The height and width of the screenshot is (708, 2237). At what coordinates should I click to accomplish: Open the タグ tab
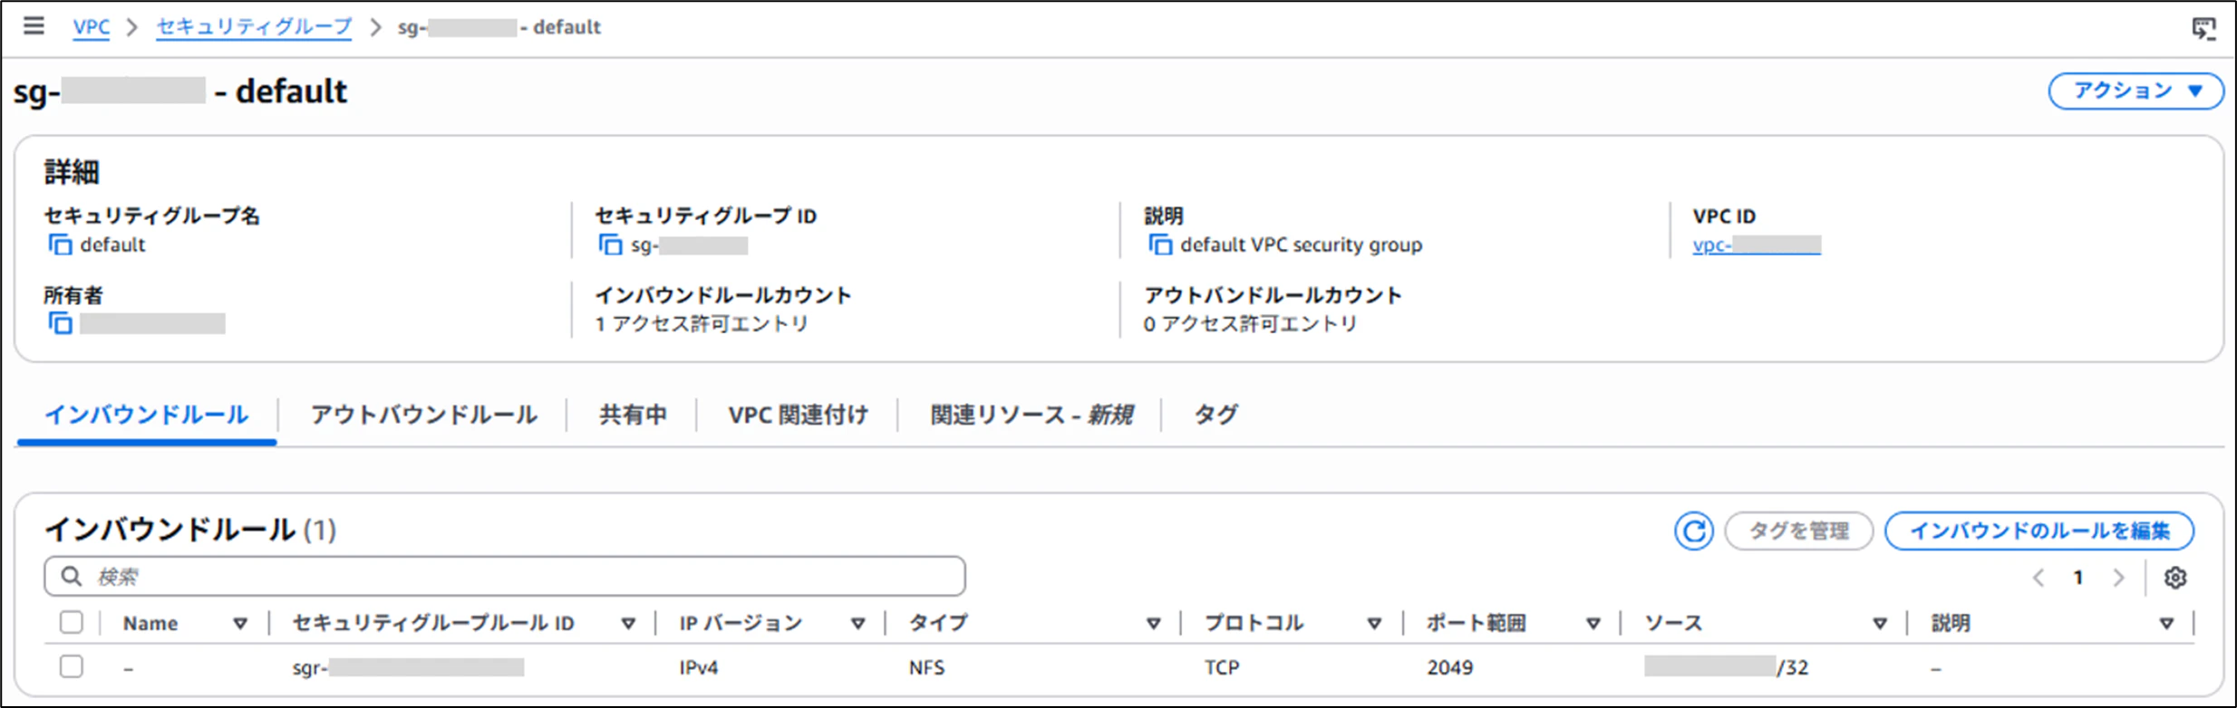pyautogui.click(x=1215, y=415)
